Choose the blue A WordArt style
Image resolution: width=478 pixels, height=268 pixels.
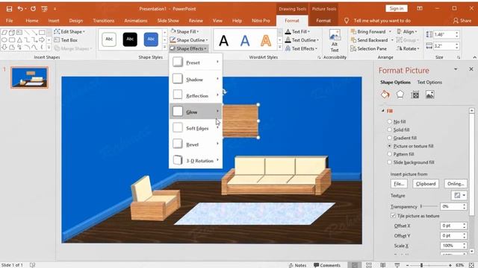pos(245,40)
